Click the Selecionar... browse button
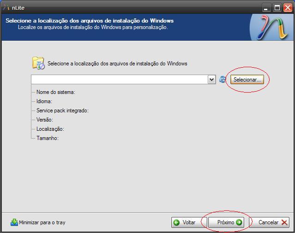The height and width of the screenshot is (233, 295). [247, 80]
